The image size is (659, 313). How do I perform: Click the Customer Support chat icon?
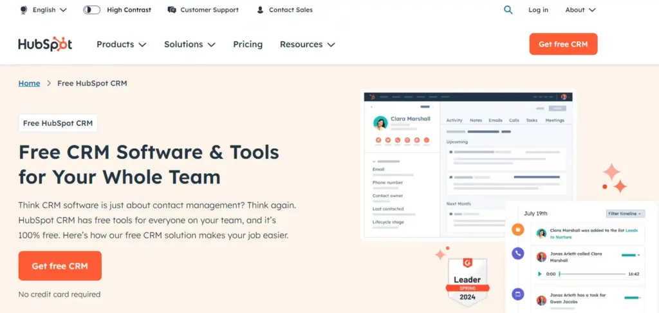tap(171, 10)
